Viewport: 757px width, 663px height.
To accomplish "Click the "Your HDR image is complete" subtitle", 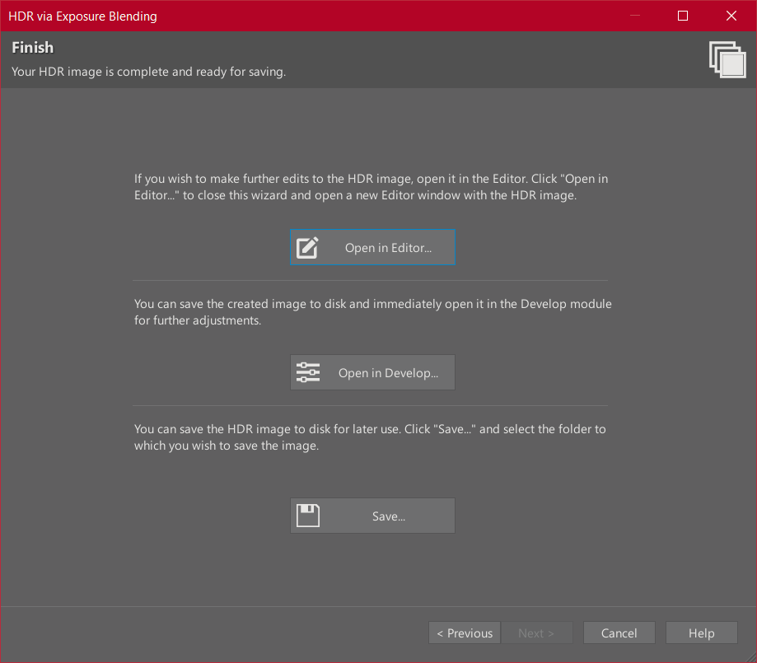I will pyautogui.click(x=148, y=72).
